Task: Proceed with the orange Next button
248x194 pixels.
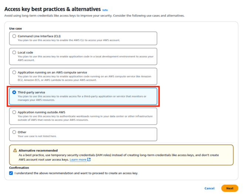Action: [x=229, y=188]
